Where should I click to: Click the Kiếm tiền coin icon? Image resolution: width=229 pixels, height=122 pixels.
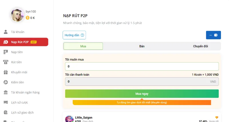click(x=6, y=82)
